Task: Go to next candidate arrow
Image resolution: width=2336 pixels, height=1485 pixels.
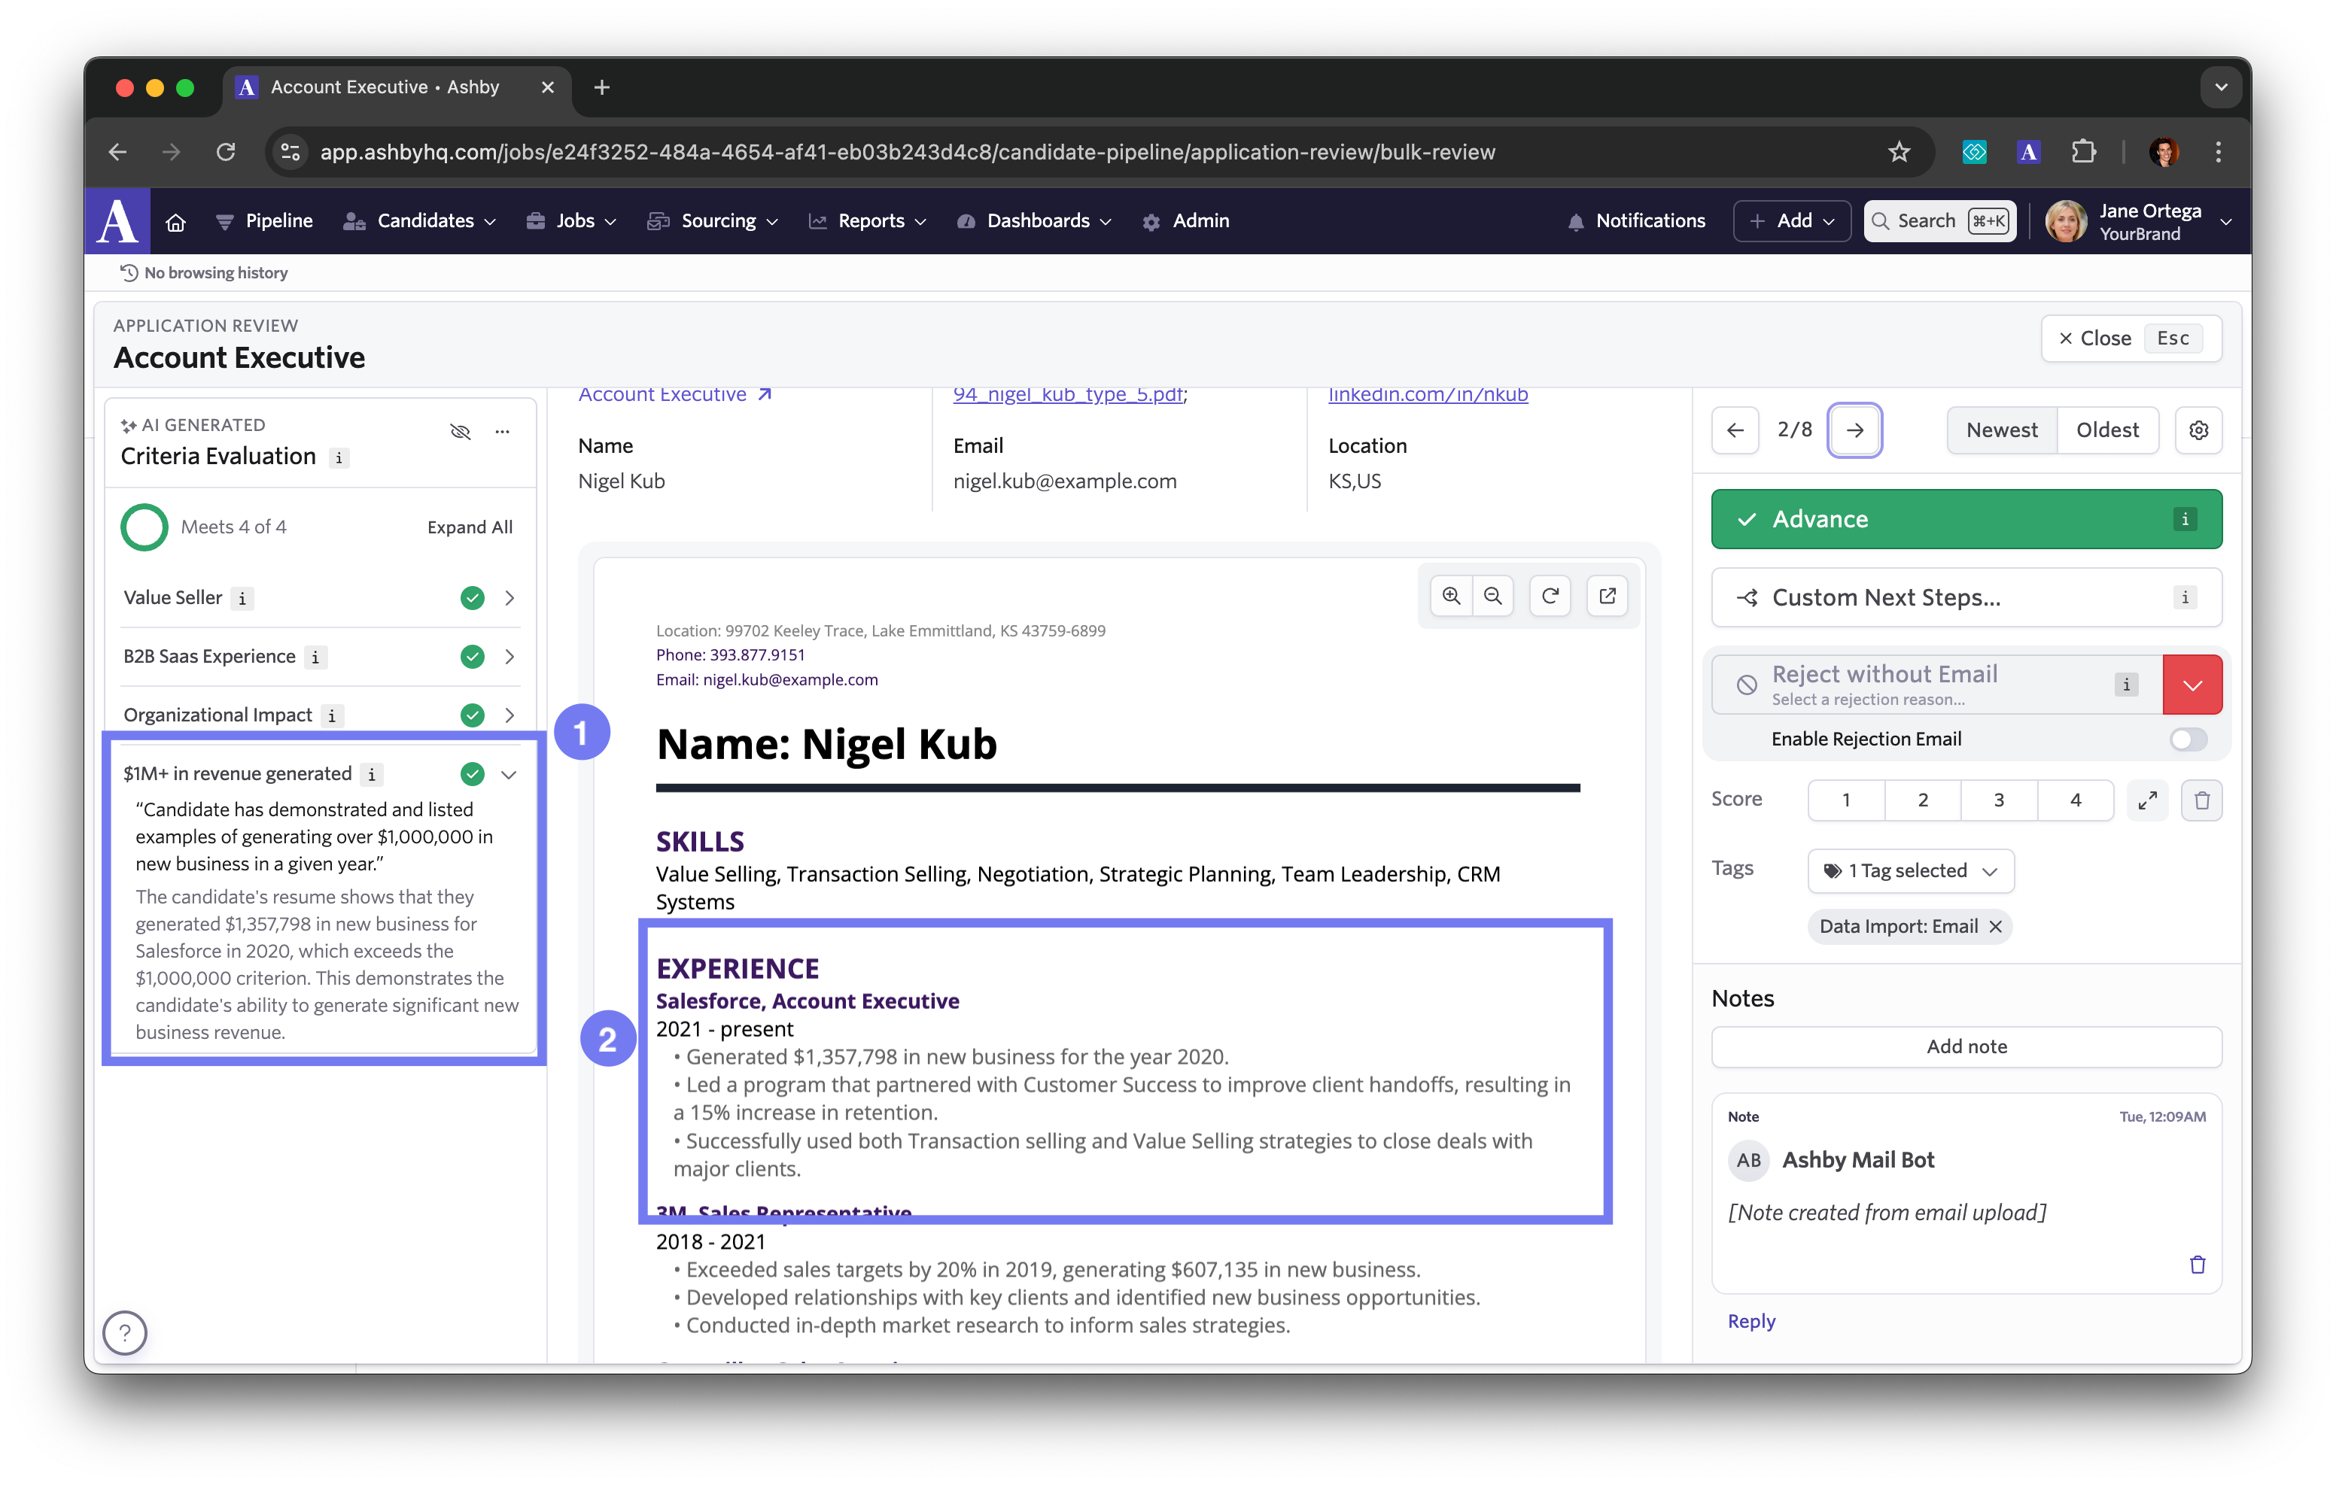Action: click(1854, 430)
